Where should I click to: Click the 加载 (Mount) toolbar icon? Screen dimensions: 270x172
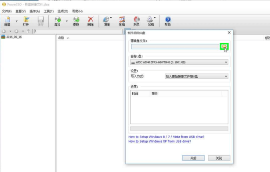click(x=150, y=21)
